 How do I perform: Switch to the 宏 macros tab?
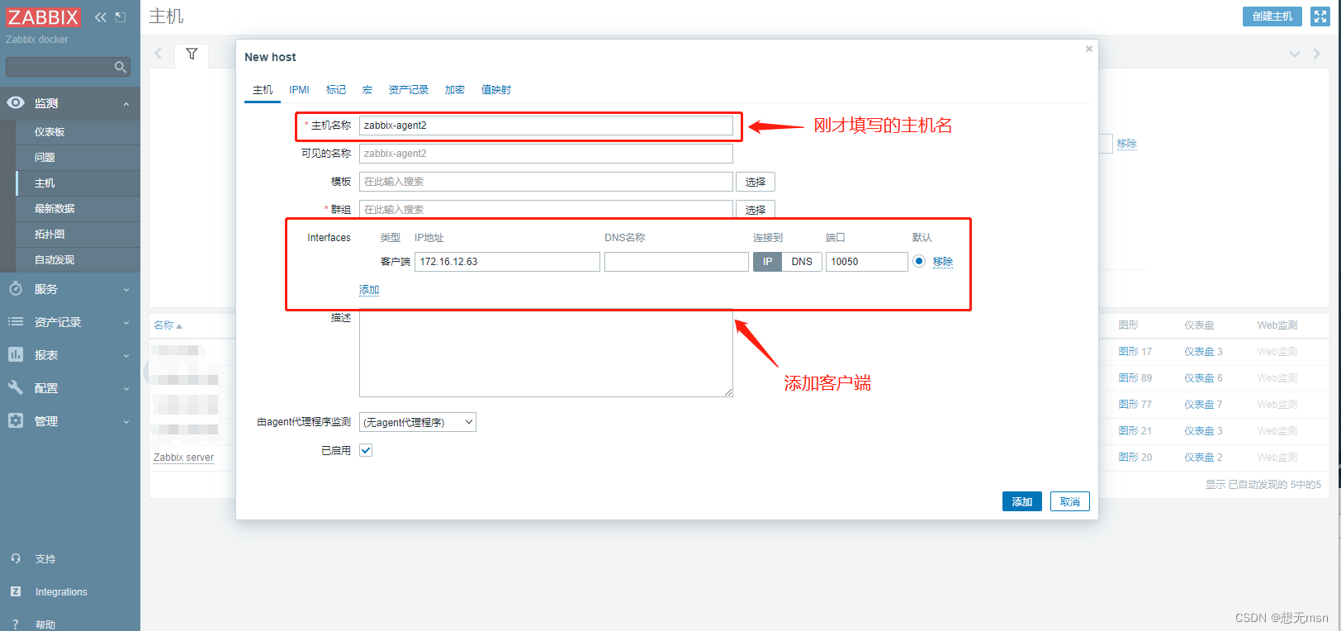pos(367,90)
